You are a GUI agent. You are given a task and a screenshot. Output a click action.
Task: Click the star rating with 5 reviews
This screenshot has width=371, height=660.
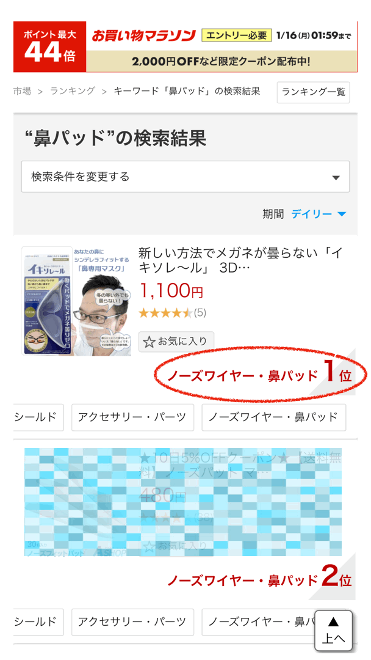[x=172, y=313]
